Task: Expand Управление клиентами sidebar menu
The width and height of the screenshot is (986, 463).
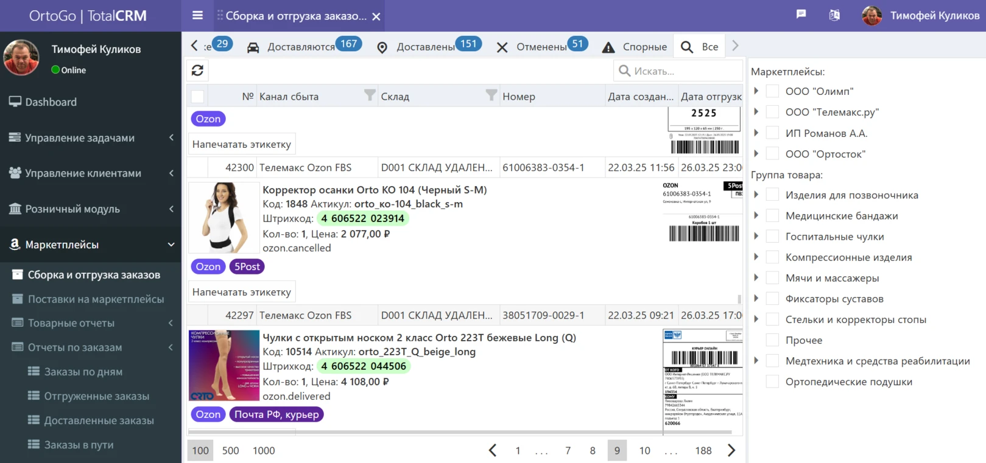Action: tap(91, 173)
